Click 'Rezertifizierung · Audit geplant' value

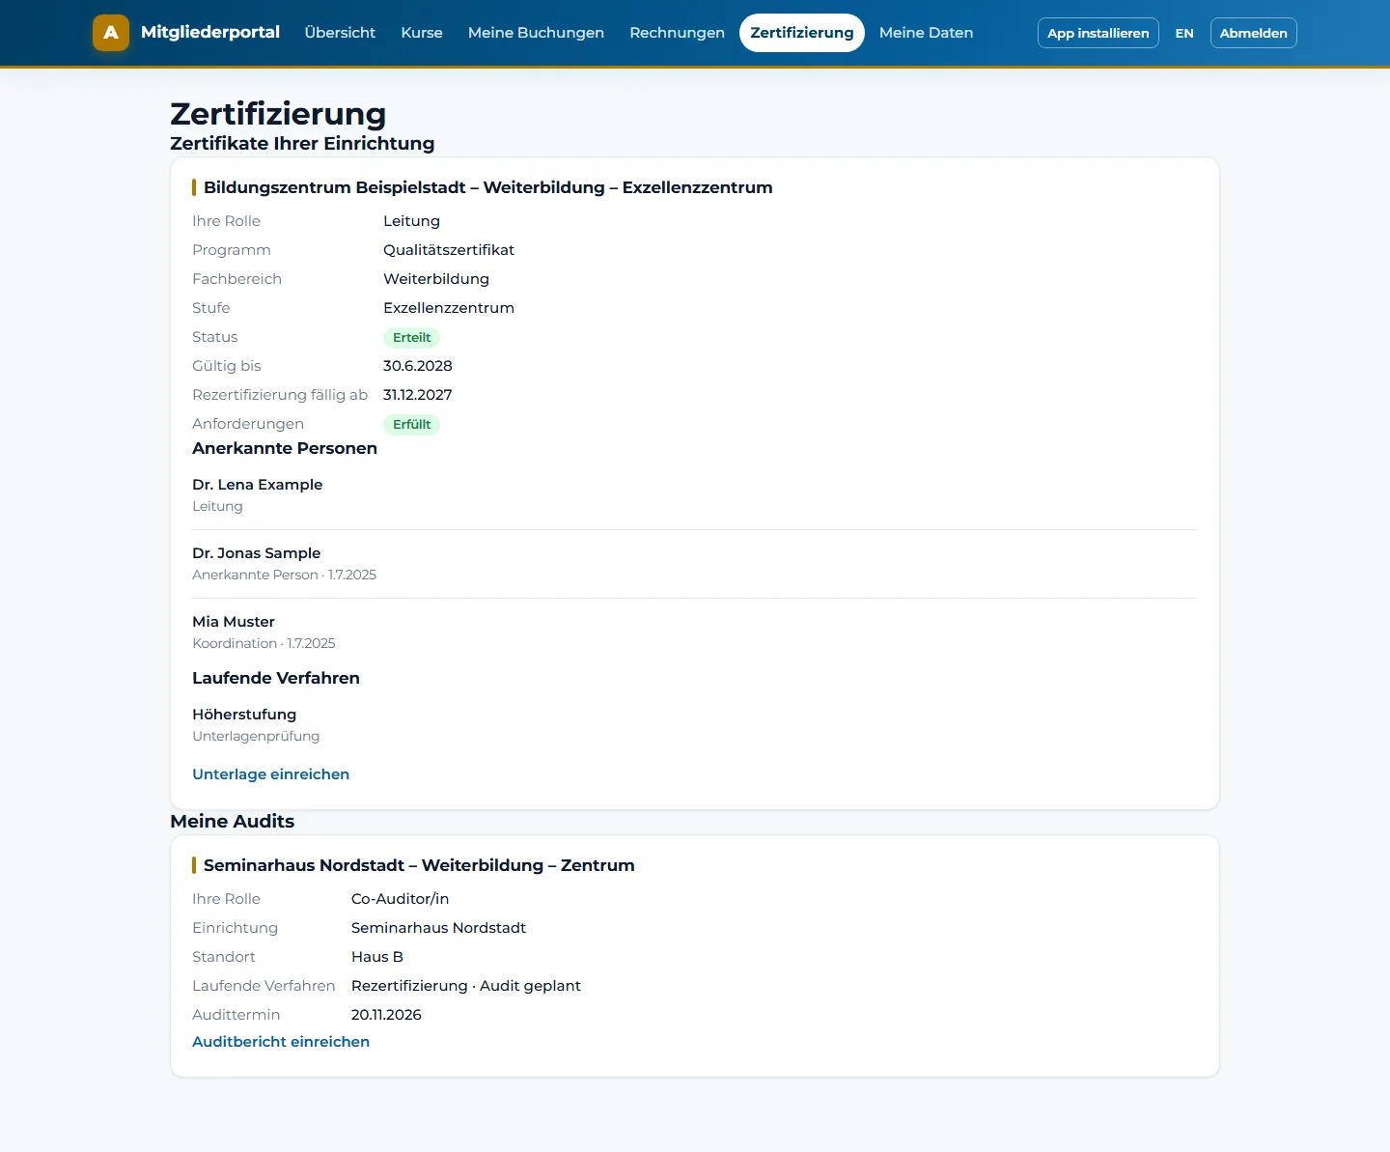(x=466, y=986)
